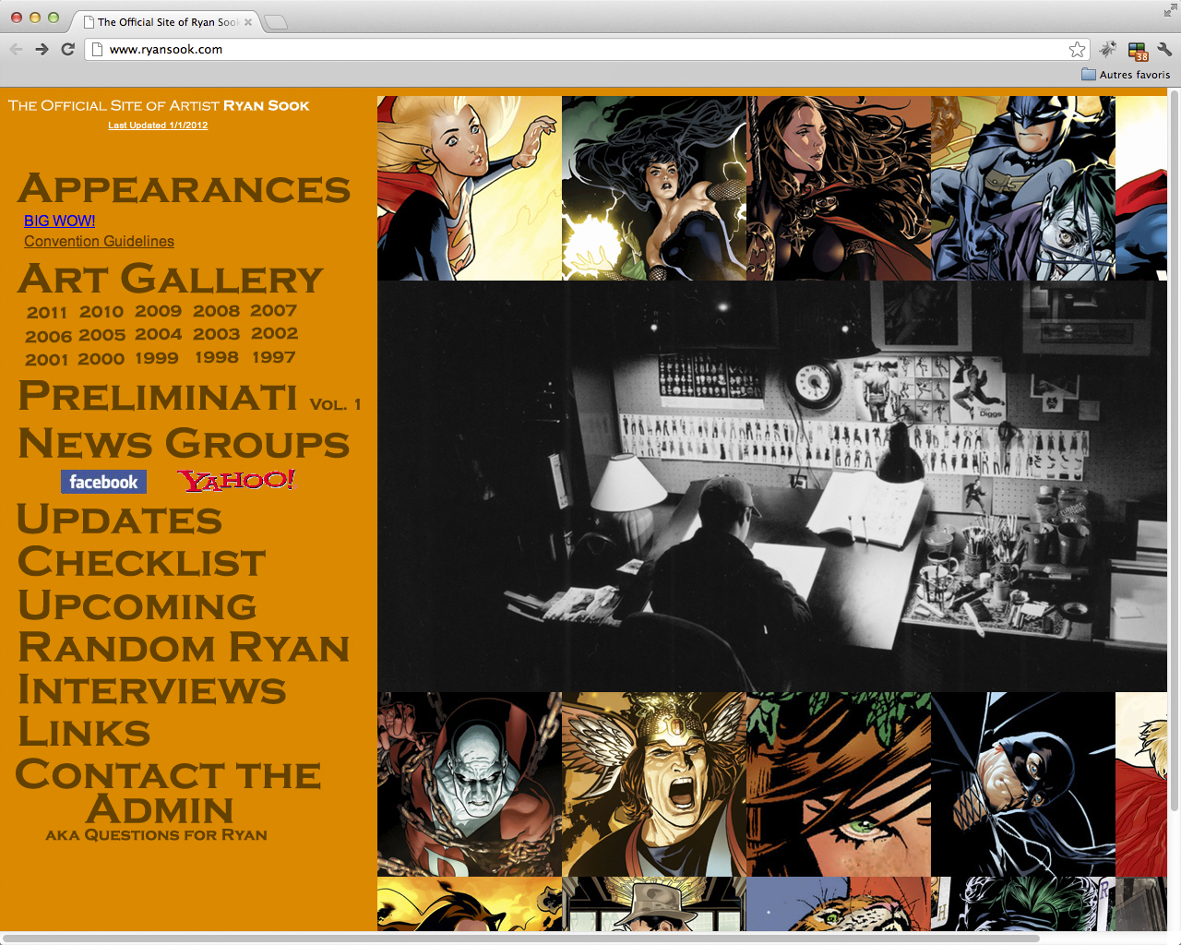Open the 2003 gallery year
The width and height of the screenshot is (1181, 945).
pyautogui.click(x=216, y=334)
